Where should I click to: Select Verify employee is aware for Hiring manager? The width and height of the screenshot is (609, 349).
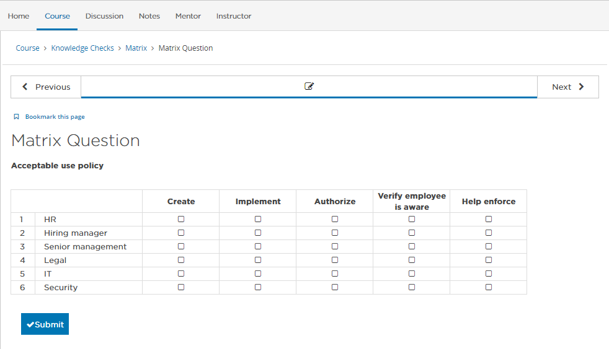click(412, 233)
